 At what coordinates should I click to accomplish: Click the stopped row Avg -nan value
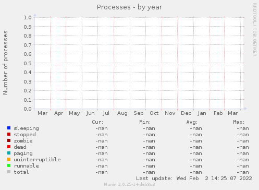tap(196, 135)
